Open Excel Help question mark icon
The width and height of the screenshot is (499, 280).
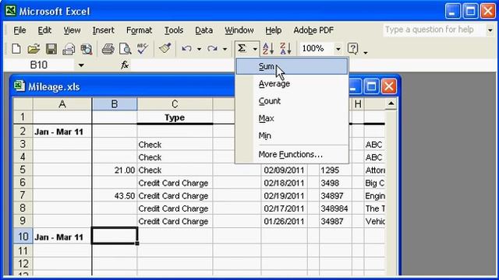pos(352,48)
